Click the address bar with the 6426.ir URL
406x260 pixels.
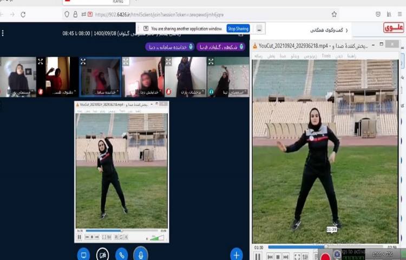tap(201, 15)
